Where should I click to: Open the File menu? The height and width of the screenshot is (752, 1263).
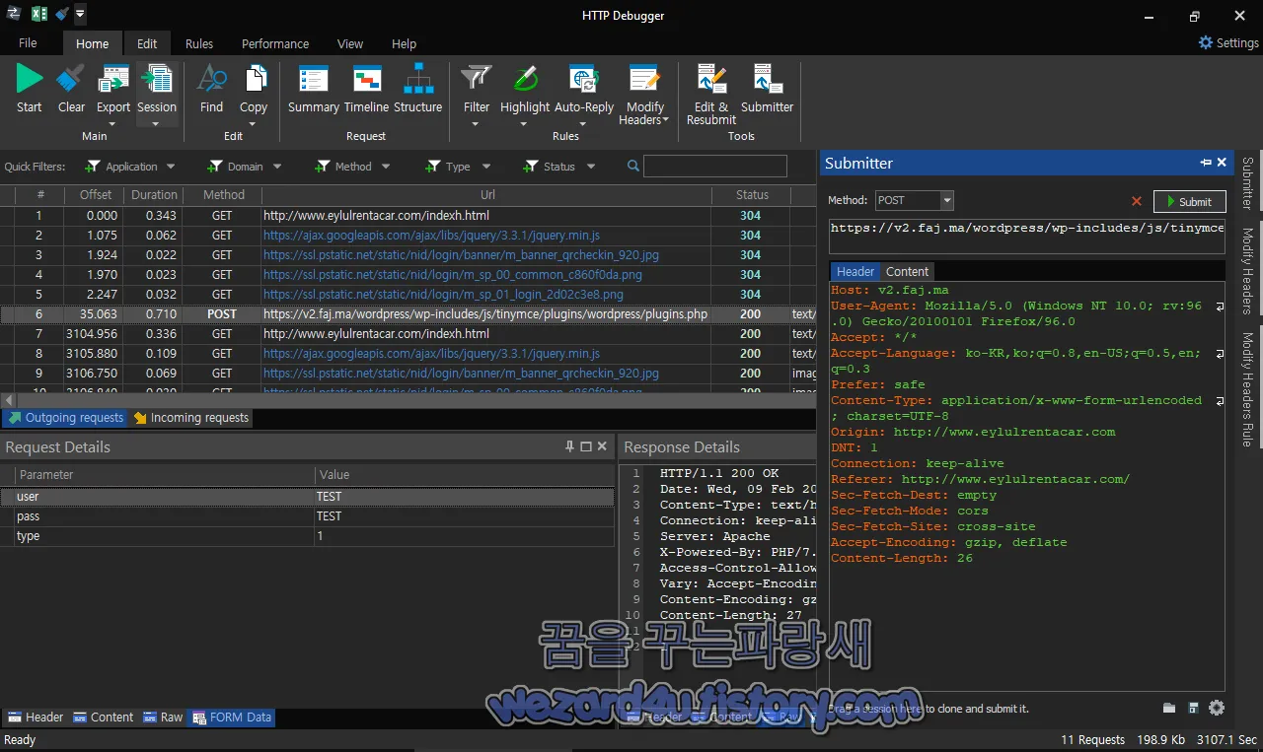[28, 43]
